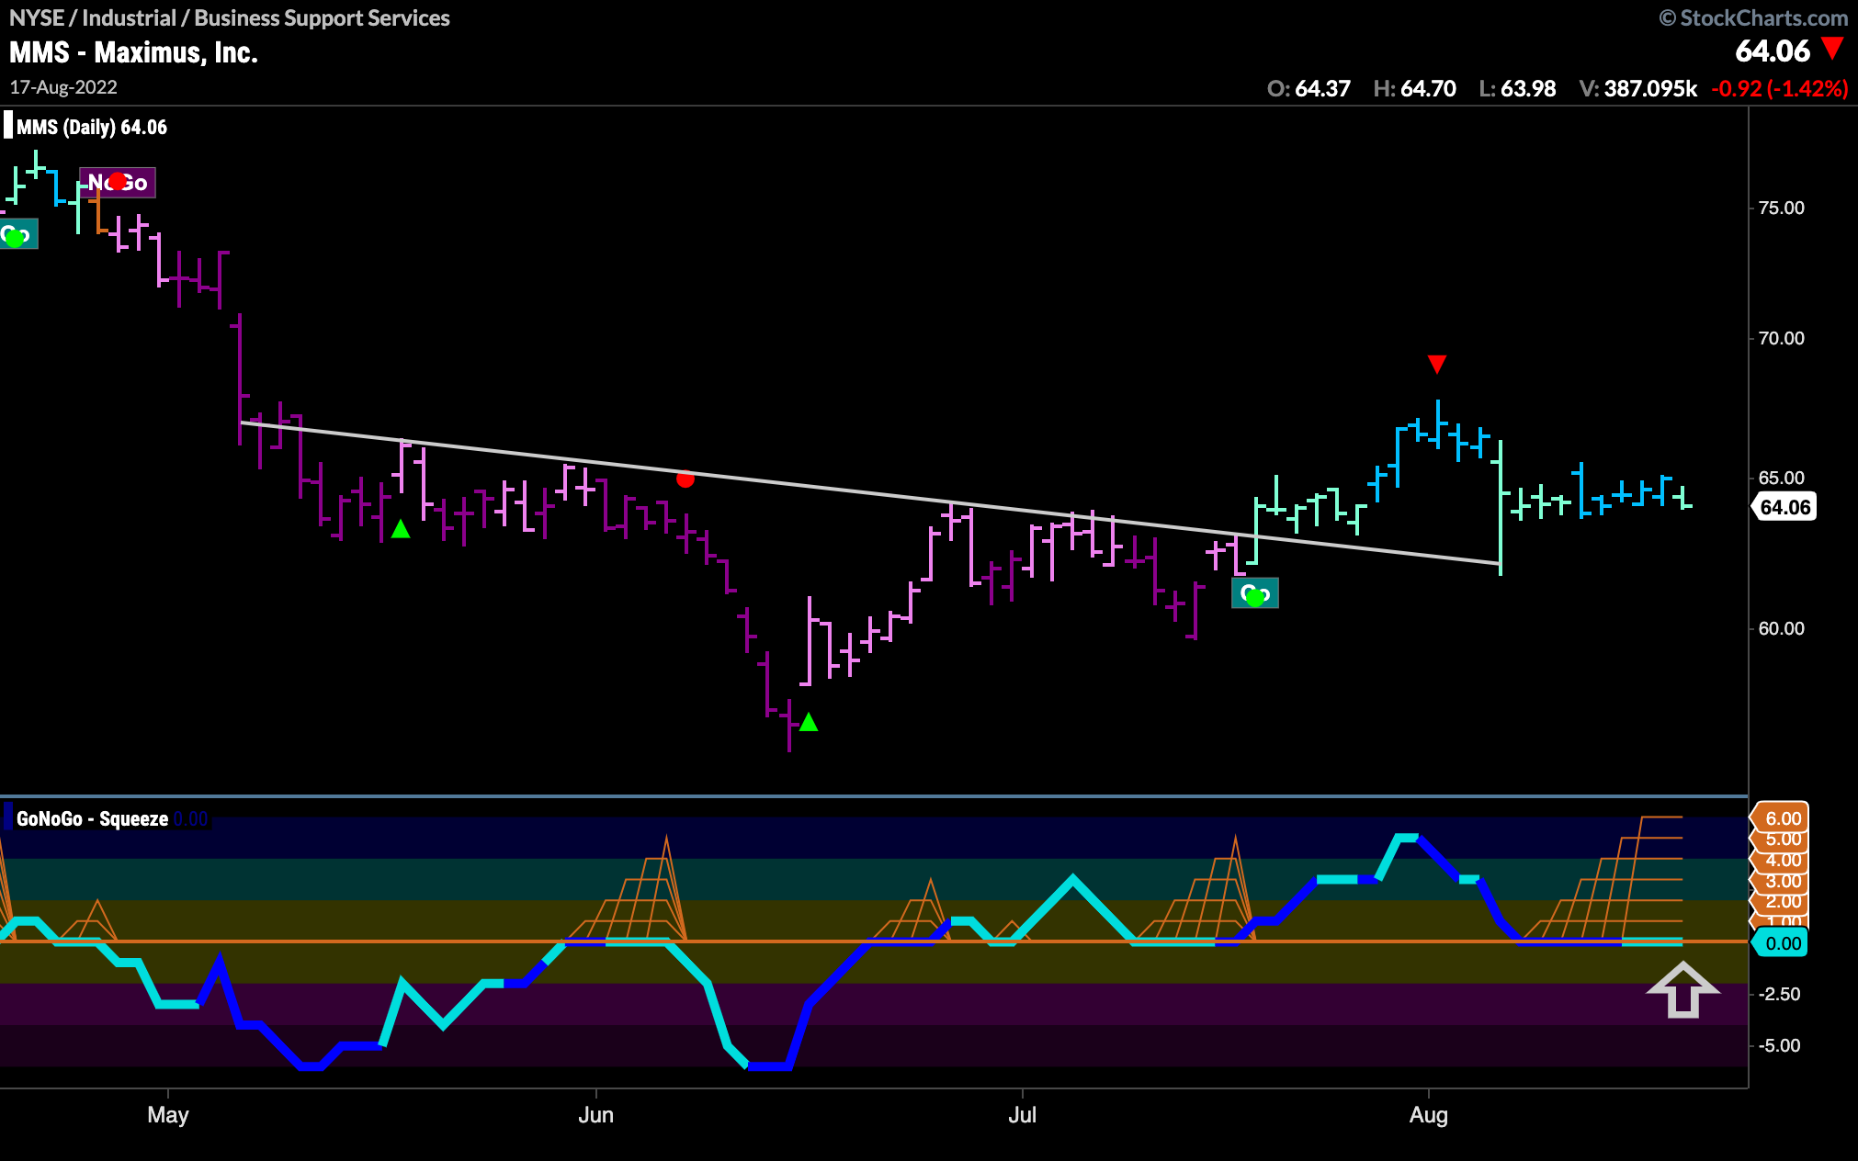Click the red dot on the trendline in June
1858x1161 pixels.
685,479
